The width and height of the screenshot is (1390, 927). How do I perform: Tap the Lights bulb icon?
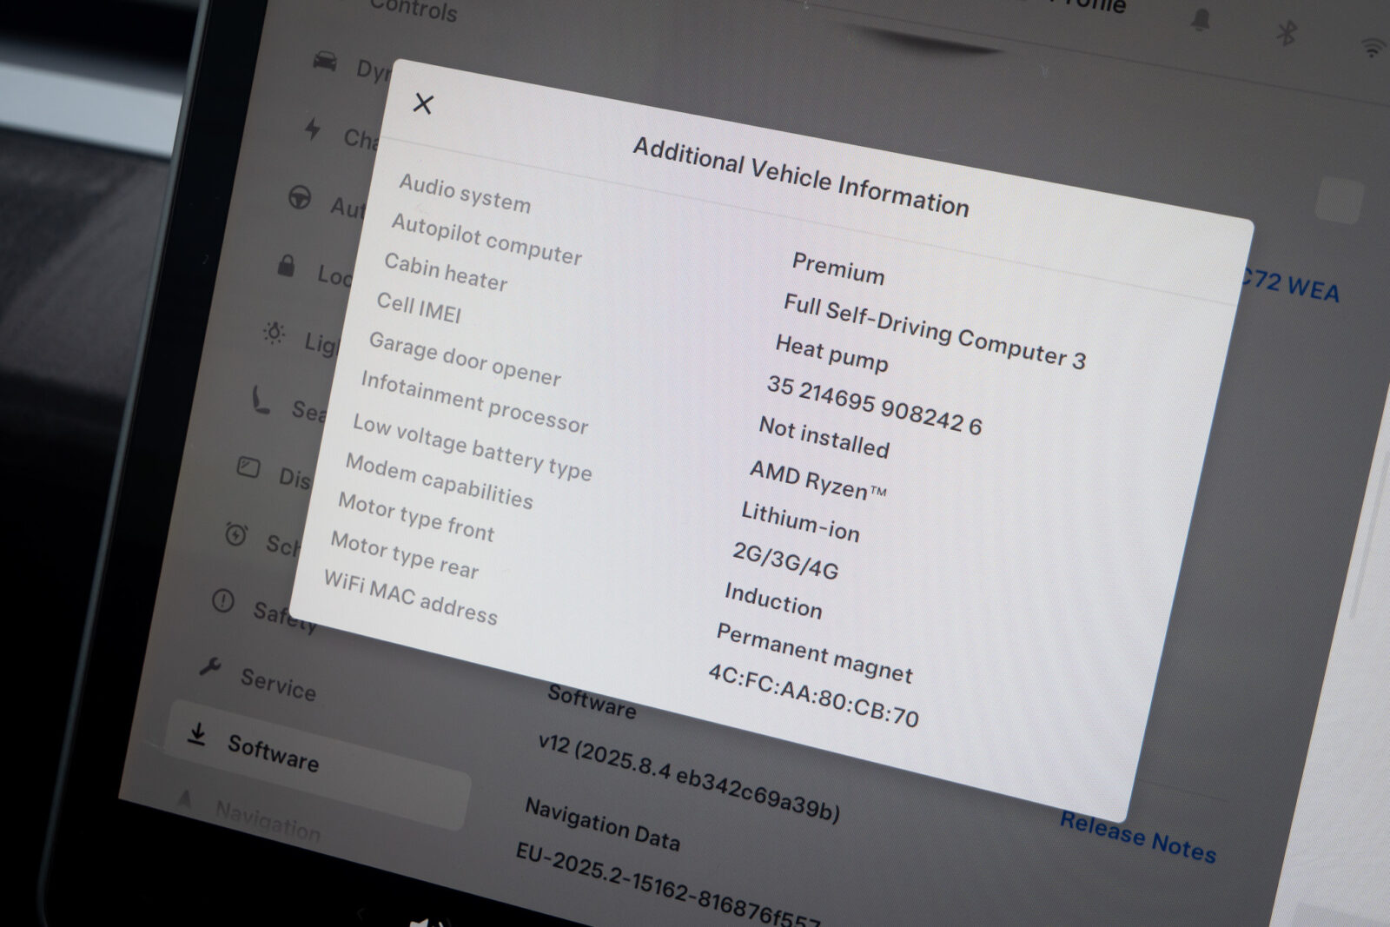275,332
